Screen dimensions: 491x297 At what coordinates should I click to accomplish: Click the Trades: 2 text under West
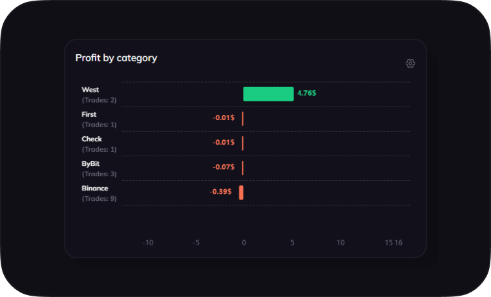(99, 100)
